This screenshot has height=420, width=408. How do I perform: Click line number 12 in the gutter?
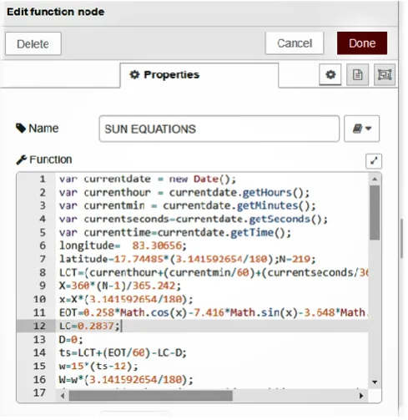[x=39, y=326]
